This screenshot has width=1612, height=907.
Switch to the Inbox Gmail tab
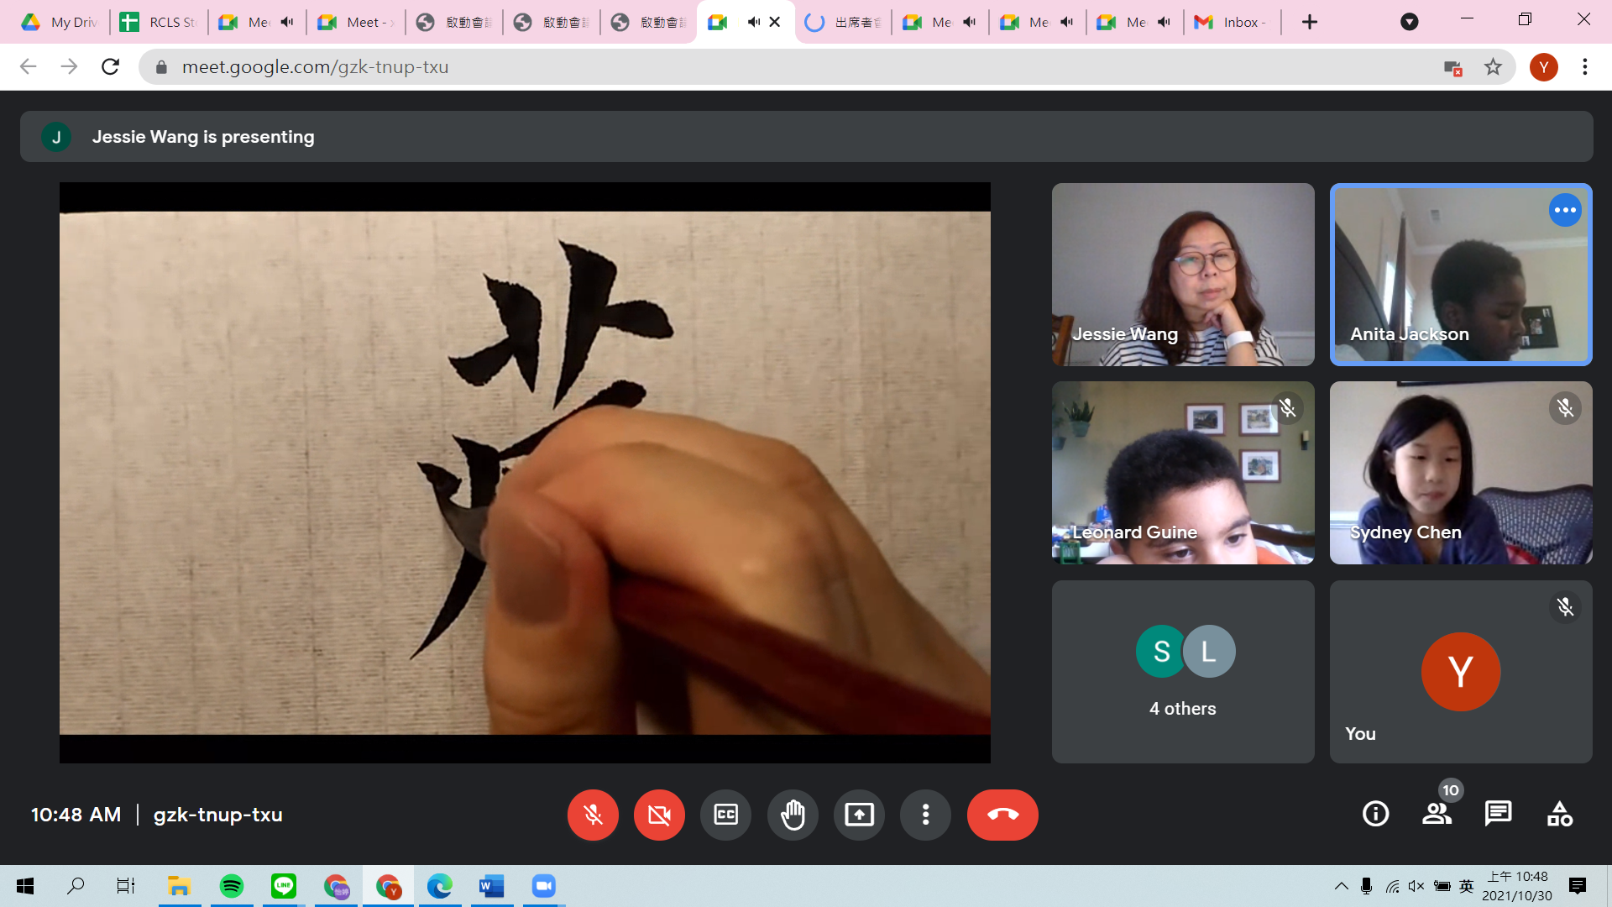point(1233,22)
